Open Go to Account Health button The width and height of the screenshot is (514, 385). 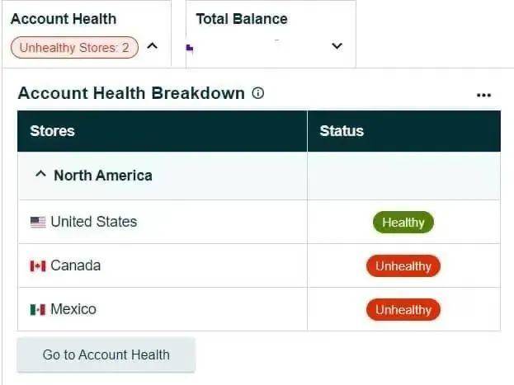click(x=106, y=354)
